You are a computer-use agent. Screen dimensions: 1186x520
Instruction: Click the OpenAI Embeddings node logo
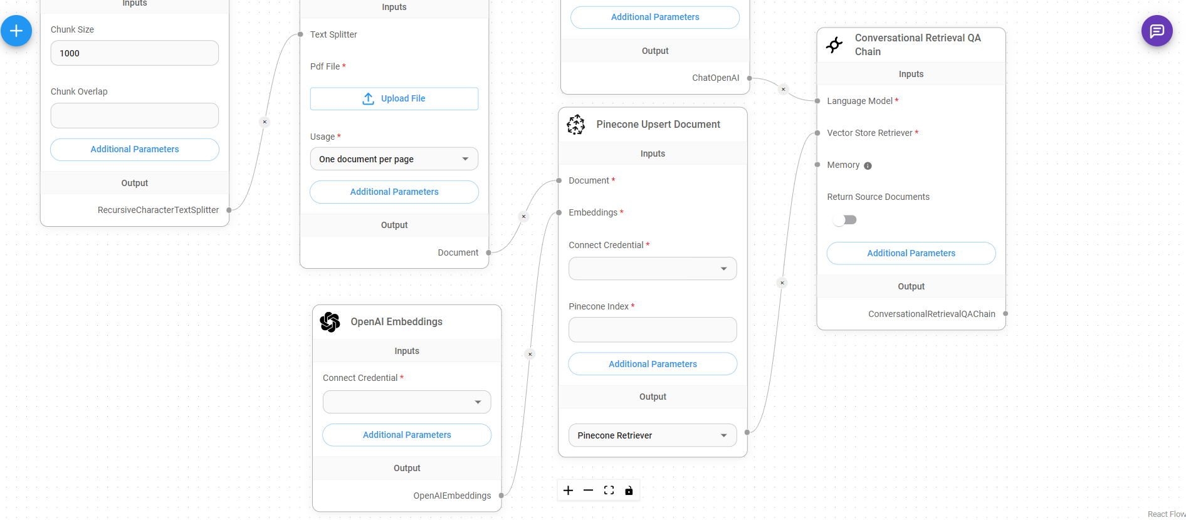[330, 321]
